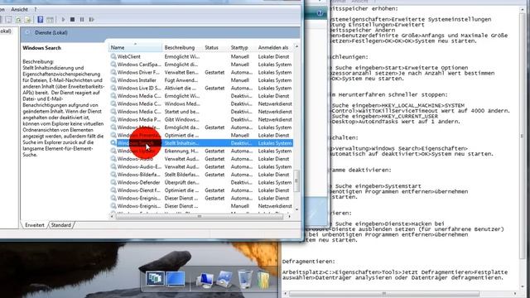Open help via the blue question-mark toolbar icon
This screenshot has width=530, height=298.
(x=41, y=20)
